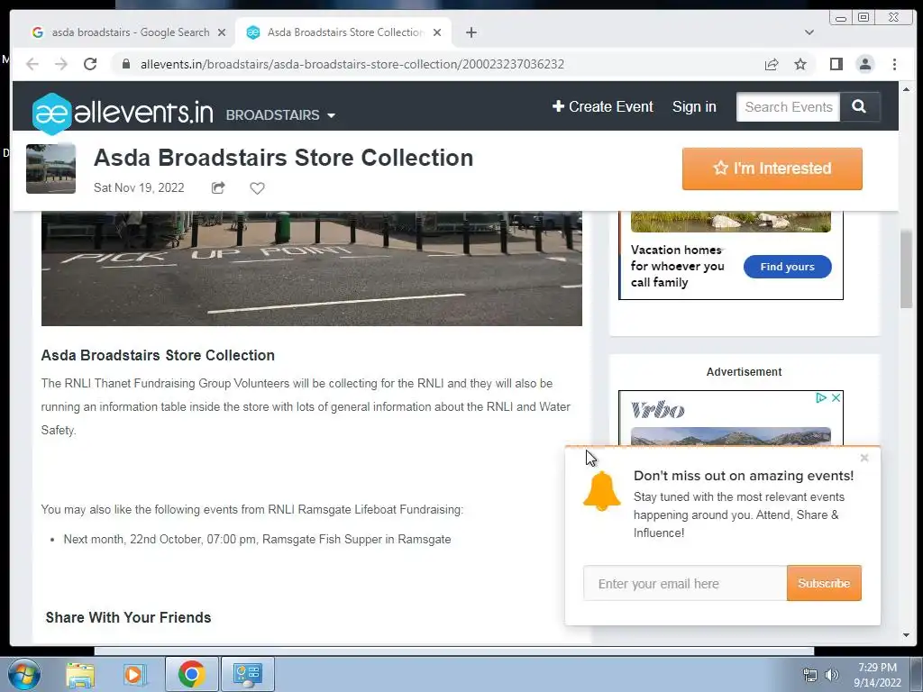Open the network tray icon
Viewport: 923px width, 692px height.
click(x=810, y=675)
